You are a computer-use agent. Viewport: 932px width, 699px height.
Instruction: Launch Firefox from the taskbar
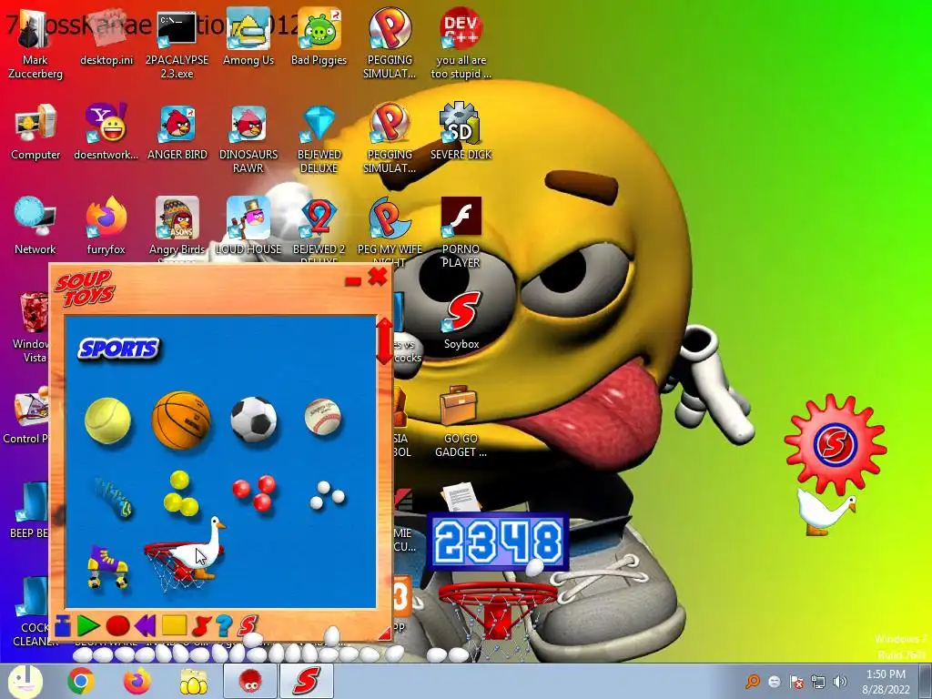[137, 681]
